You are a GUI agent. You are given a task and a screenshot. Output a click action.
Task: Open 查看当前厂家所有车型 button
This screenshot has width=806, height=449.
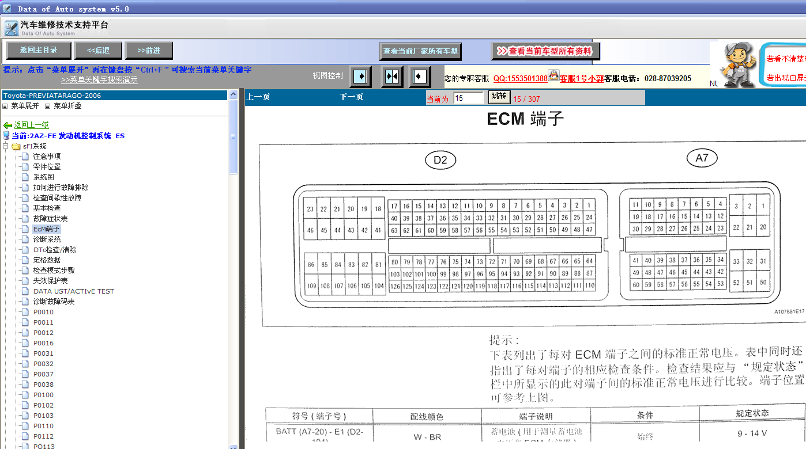click(x=420, y=51)
